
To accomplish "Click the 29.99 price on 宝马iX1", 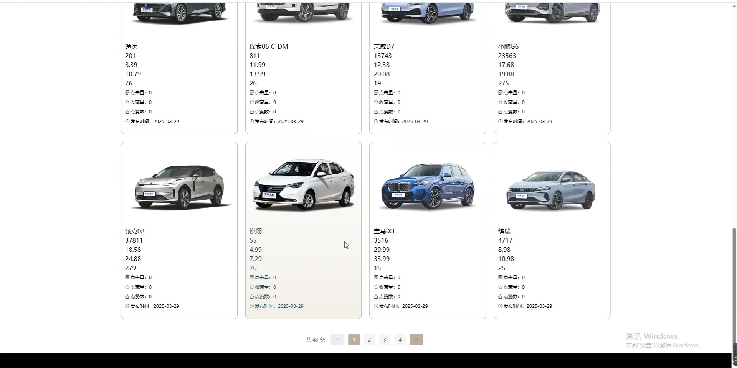I will [x=382, y=250].
